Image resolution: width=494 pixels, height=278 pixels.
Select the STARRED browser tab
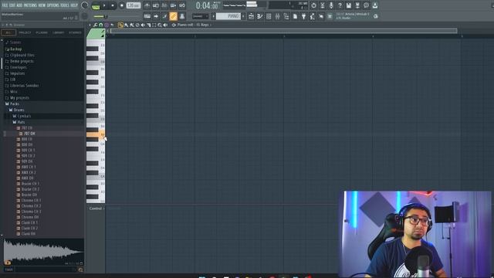(x=75, y=32)
